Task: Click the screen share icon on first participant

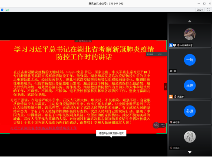Action: click(175, 45)
